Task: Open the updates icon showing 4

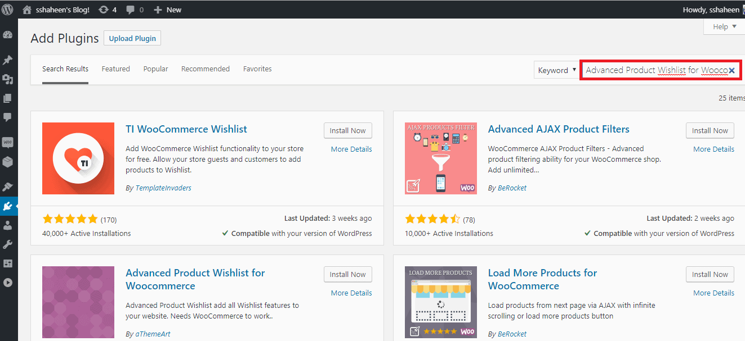Action: [107, 10]
